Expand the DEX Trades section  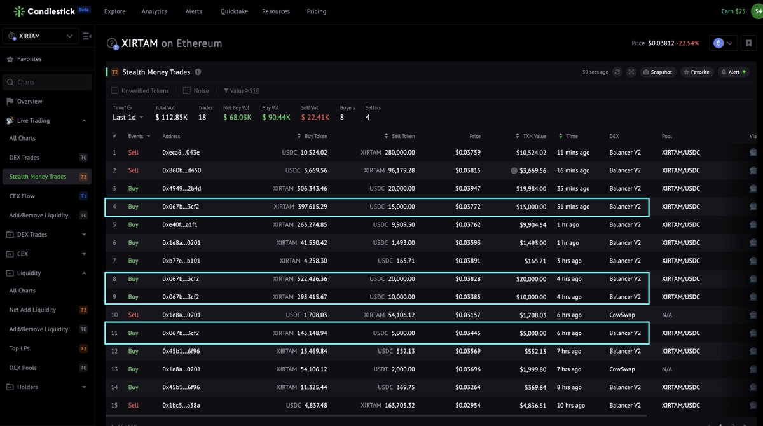pos(84,235)
